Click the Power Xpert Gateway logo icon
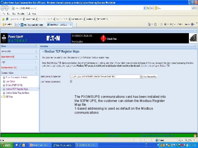198x148 pixels. click(4, 38)
